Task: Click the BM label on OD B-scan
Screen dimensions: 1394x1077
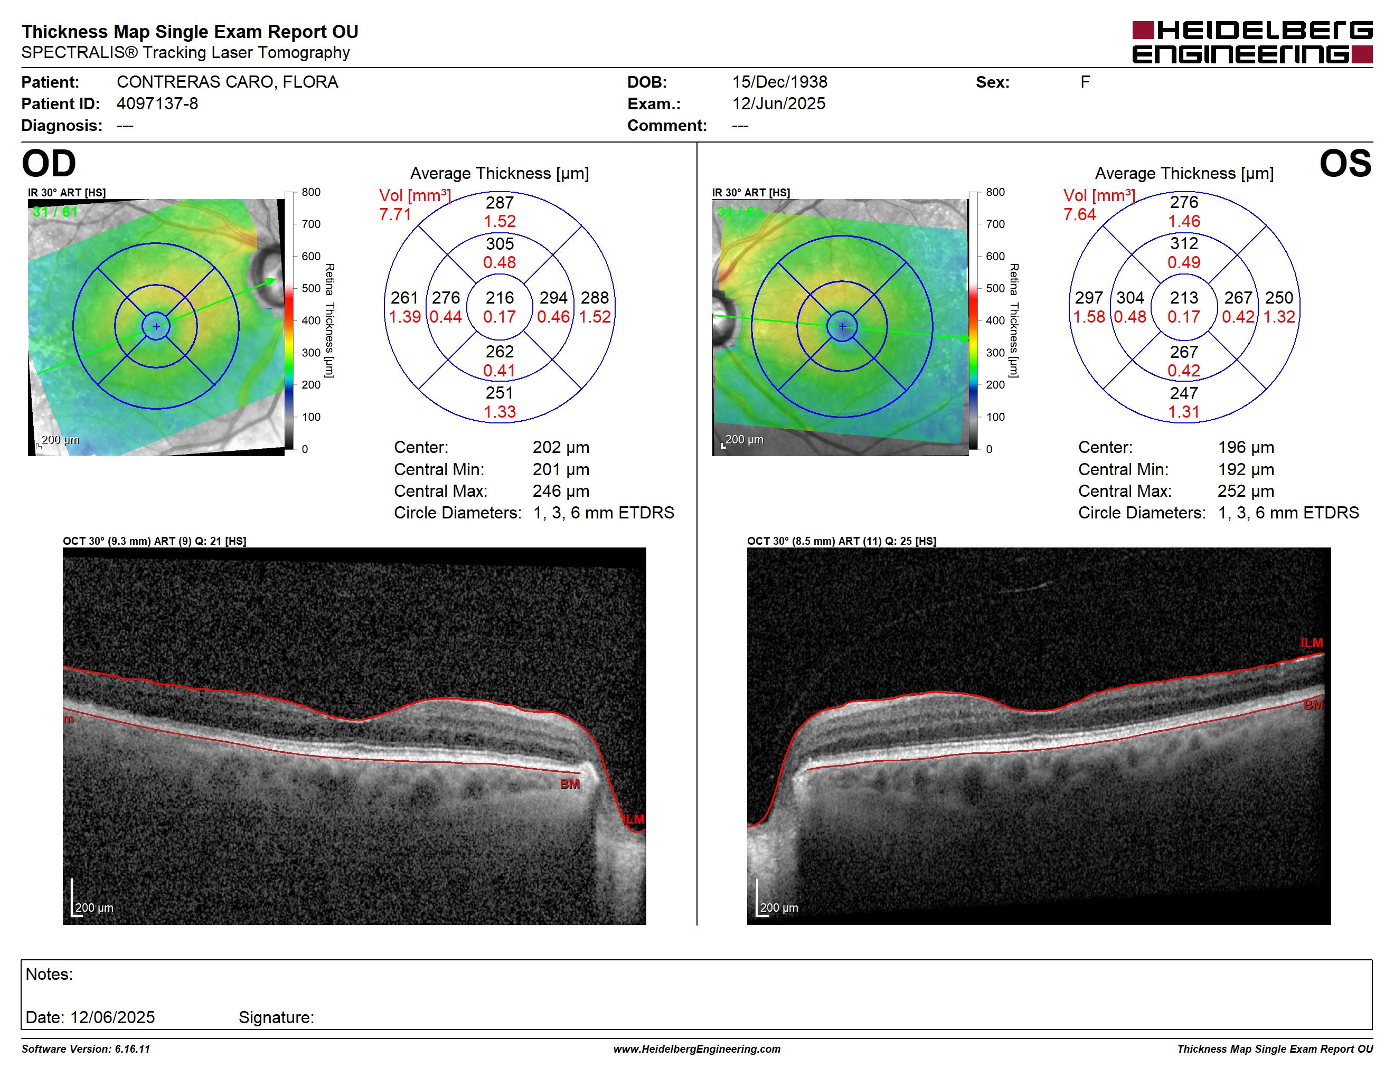Action: click(x=570, y=784)
